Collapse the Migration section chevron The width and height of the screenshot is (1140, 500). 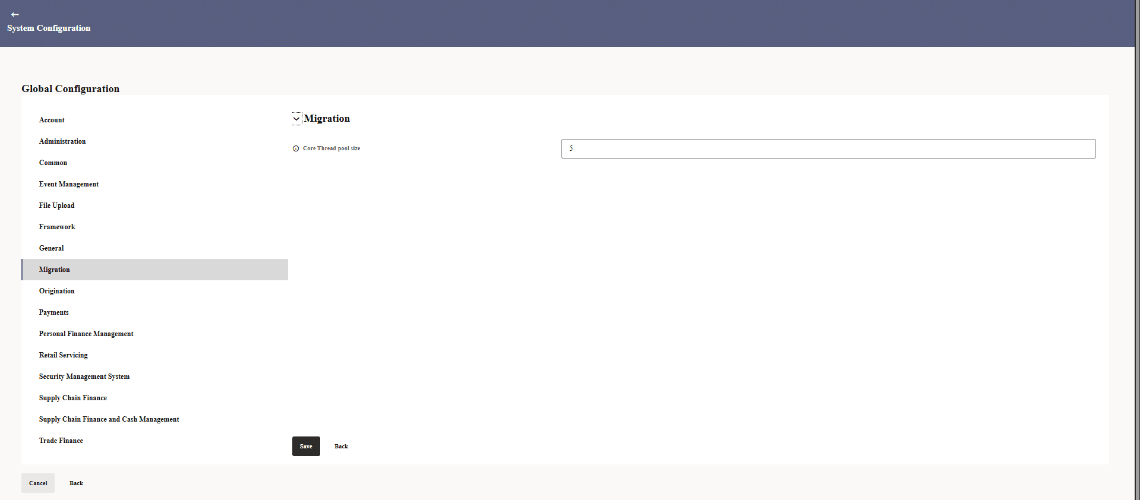pos(296,119)
